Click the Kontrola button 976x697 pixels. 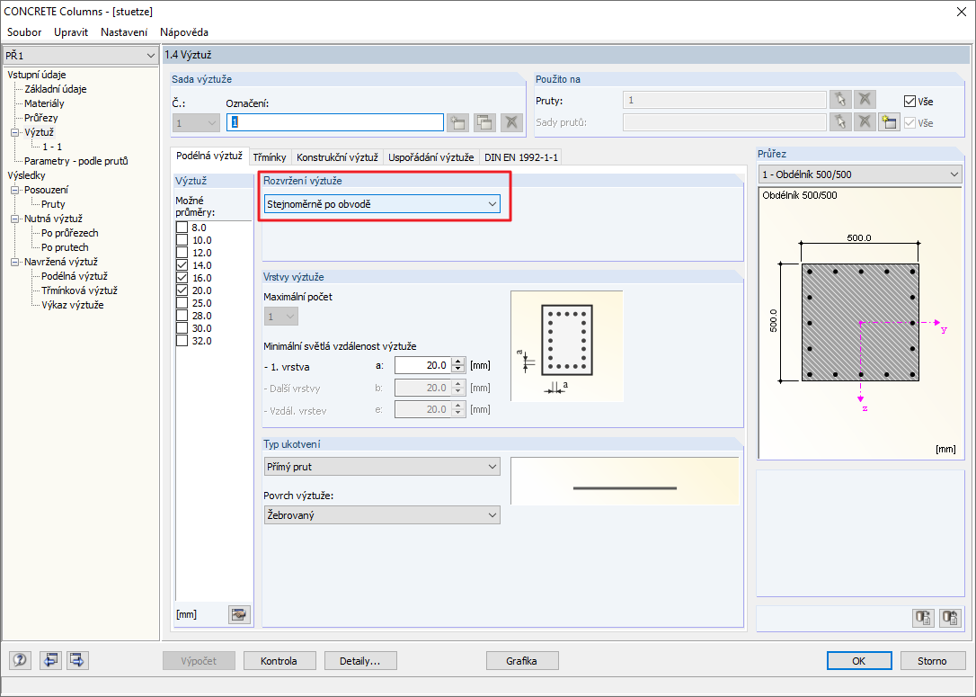coord(279,661)
